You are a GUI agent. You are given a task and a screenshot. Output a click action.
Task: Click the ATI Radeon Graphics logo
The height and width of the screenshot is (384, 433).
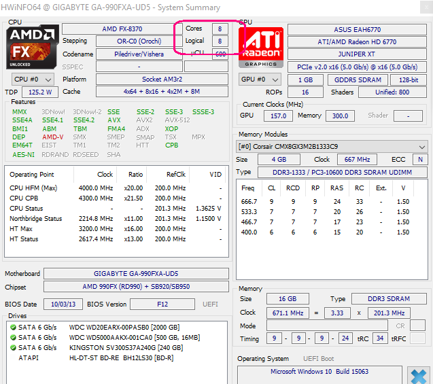pyautogui.click(x=261, y=48)
